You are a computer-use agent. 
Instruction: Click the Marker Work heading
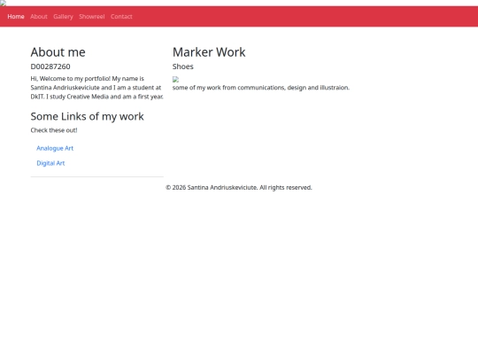coord(209,52)
